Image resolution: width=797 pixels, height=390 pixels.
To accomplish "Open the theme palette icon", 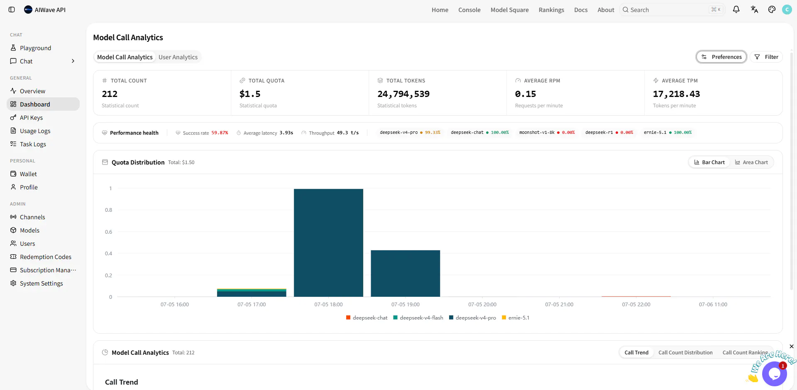I will 772,10.
